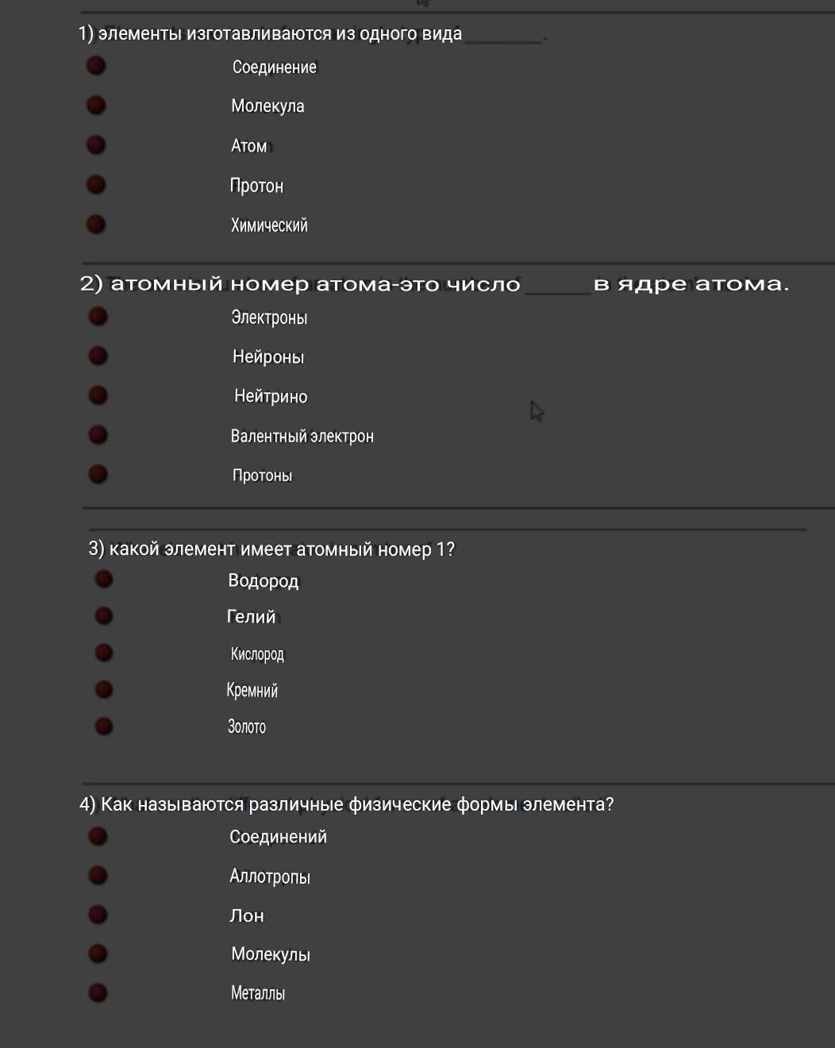835x1048 pixels.
Task: Pick Кислород radio option
Action: coord(103,653)
